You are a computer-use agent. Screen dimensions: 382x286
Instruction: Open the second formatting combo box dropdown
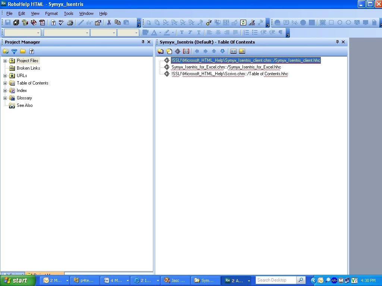(x=87, y=33)
